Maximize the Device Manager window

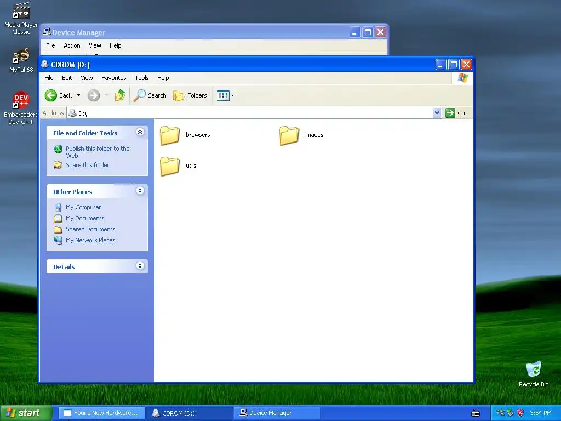(x=368, y=32)
